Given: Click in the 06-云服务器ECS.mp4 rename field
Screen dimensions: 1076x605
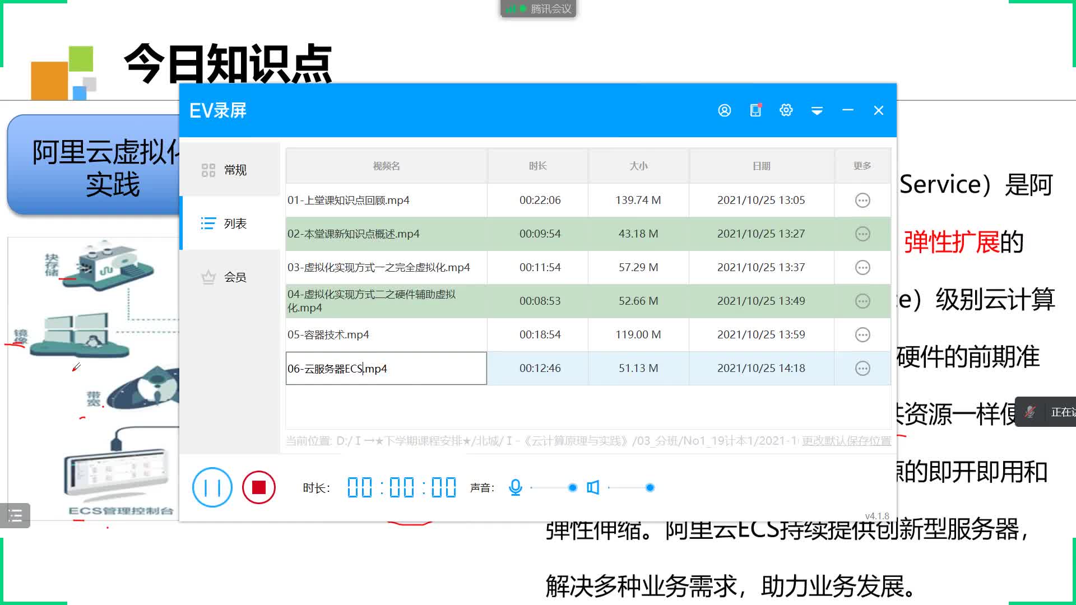Looking at the screenshot, I should [x=386, y=368].
